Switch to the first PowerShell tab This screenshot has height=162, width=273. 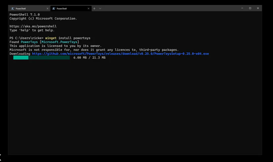click(x=21, y=9)
